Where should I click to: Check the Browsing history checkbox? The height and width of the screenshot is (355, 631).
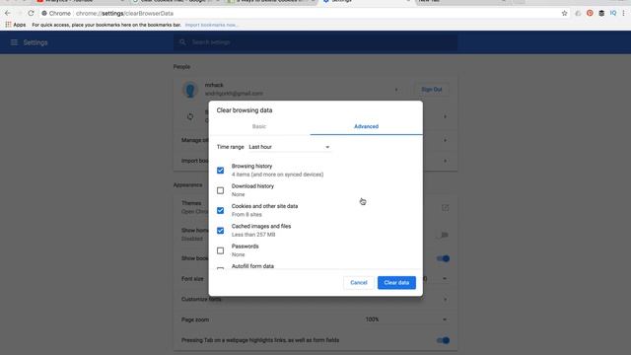pyautogui.click(x=220, y=171)
